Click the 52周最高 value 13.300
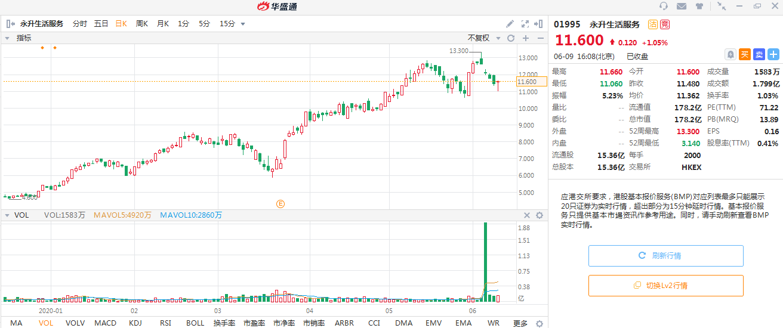Image resolution: width=783 pixels, height=328 pixels. coord(688,131)
